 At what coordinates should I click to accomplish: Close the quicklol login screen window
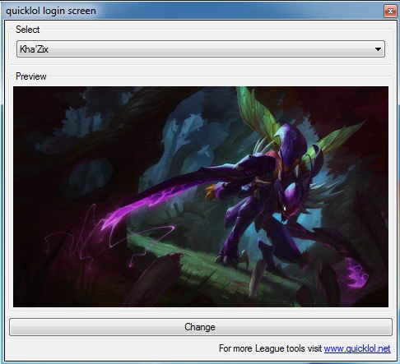point(390,11)
